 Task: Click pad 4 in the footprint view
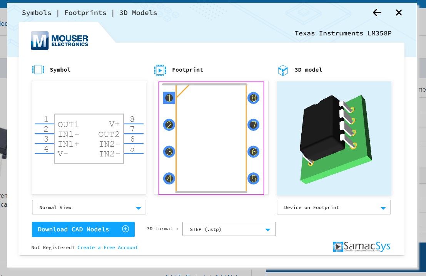coord(169,179)
